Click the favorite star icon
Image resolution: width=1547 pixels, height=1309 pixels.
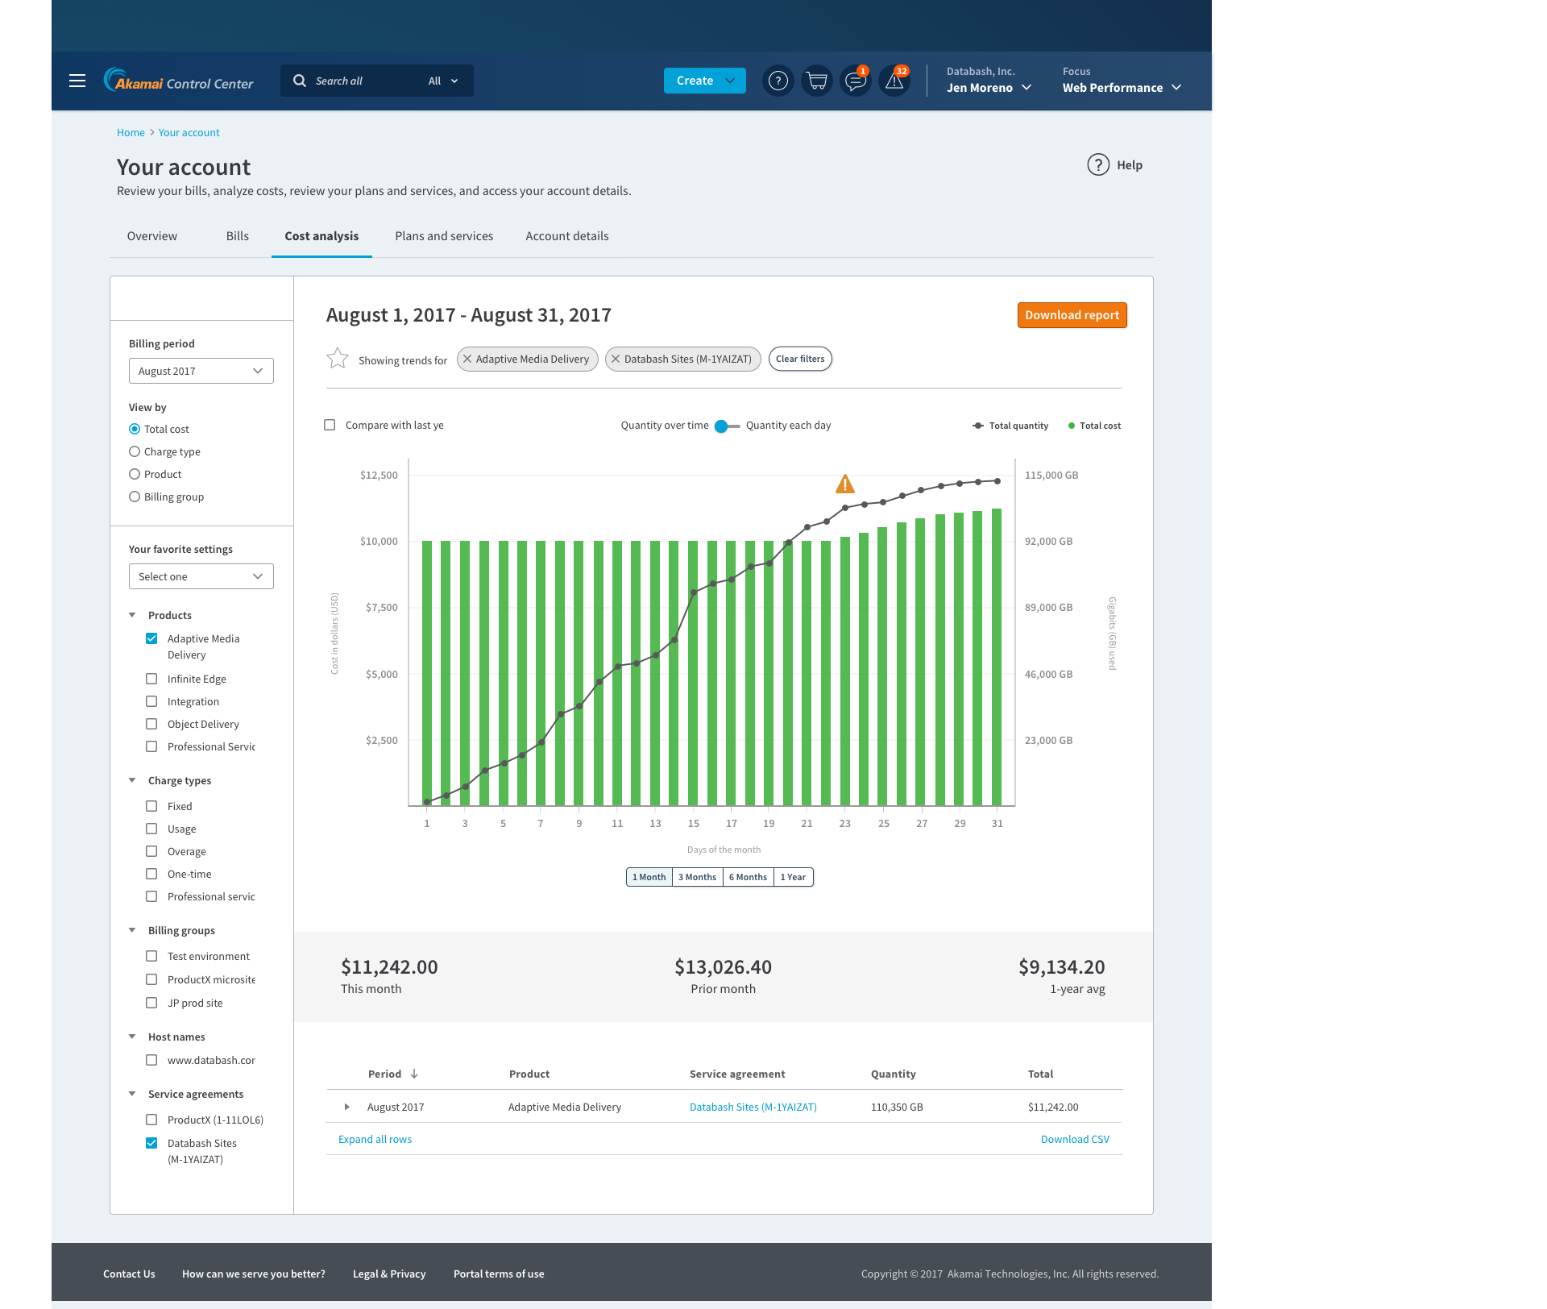click(337, 359)
